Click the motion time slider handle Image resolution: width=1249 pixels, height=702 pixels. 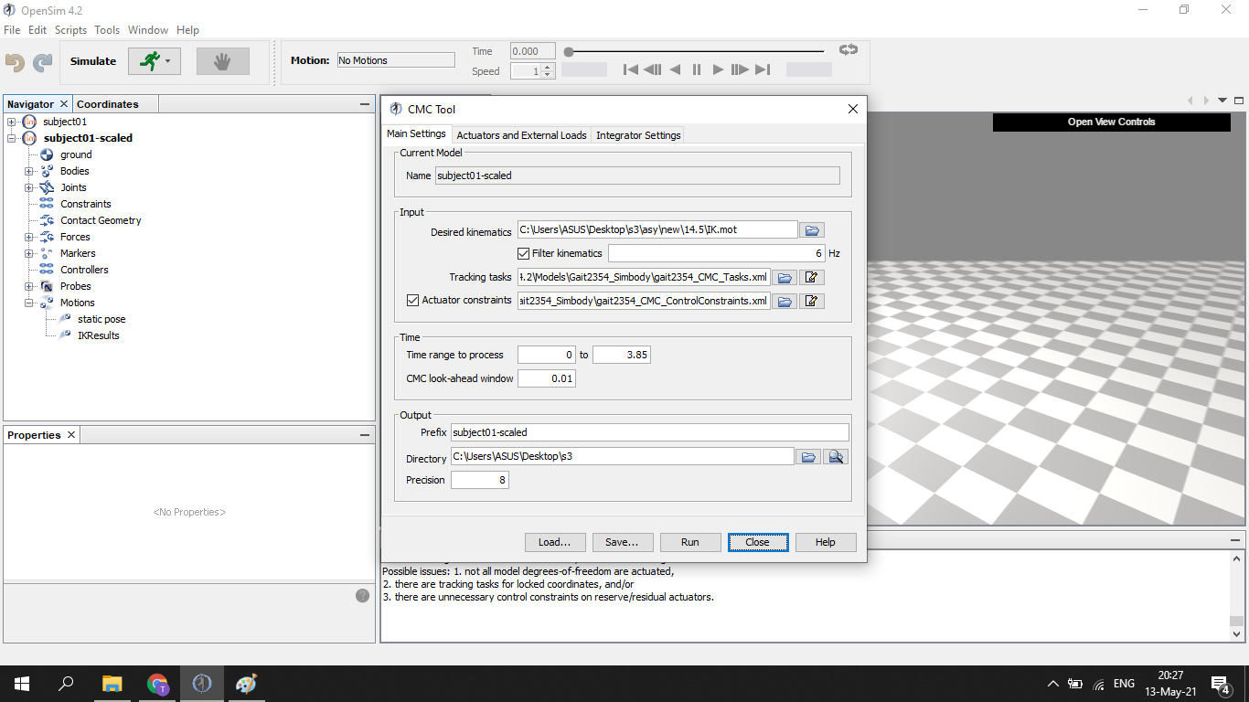point(569,51)
